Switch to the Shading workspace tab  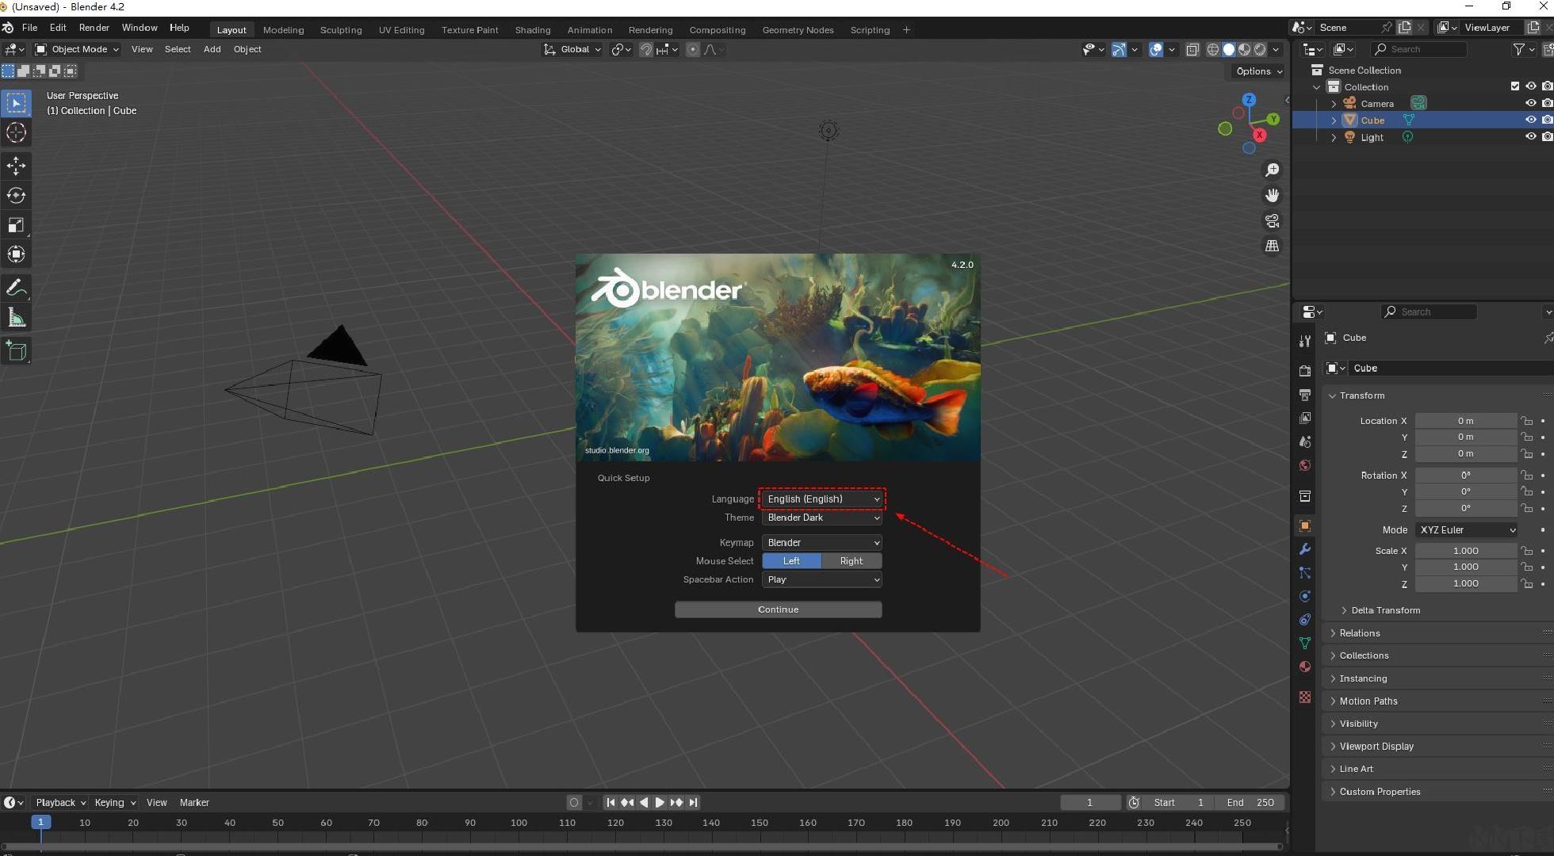click(x=532, y=30)
